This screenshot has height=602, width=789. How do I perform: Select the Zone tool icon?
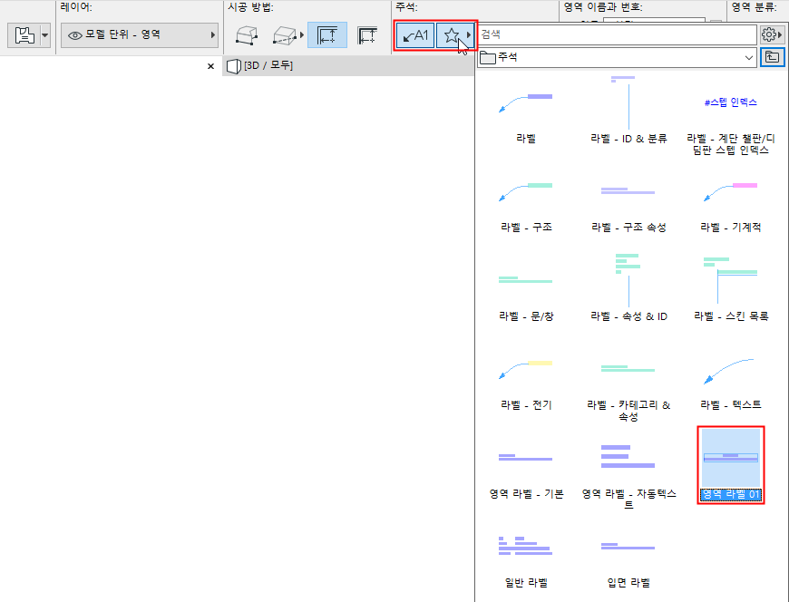[24, 35]
